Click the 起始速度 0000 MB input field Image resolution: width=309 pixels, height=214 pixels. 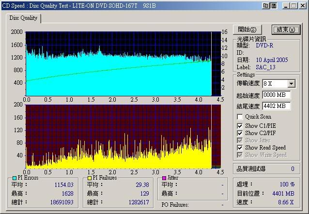[276, 95]
